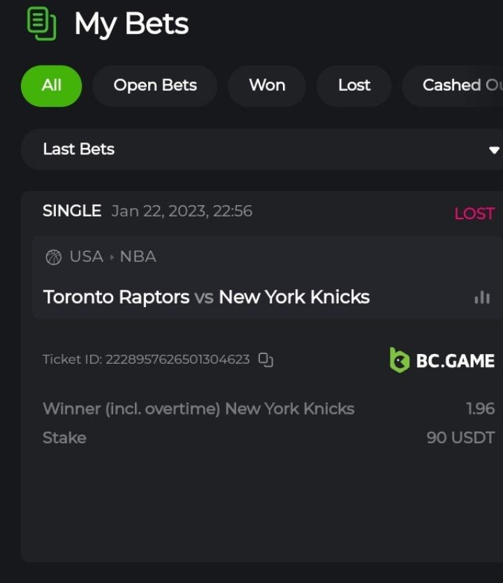This screenshot has width=503, height=583.
Task: Click the My Bets heading
Action: [x=131, y=24]
